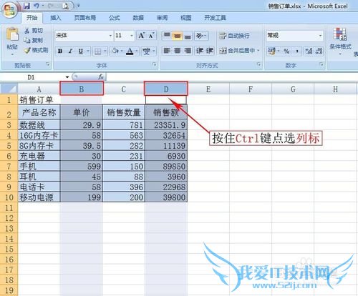Undo the last action

pyautogui.click(x=37, y=6)
